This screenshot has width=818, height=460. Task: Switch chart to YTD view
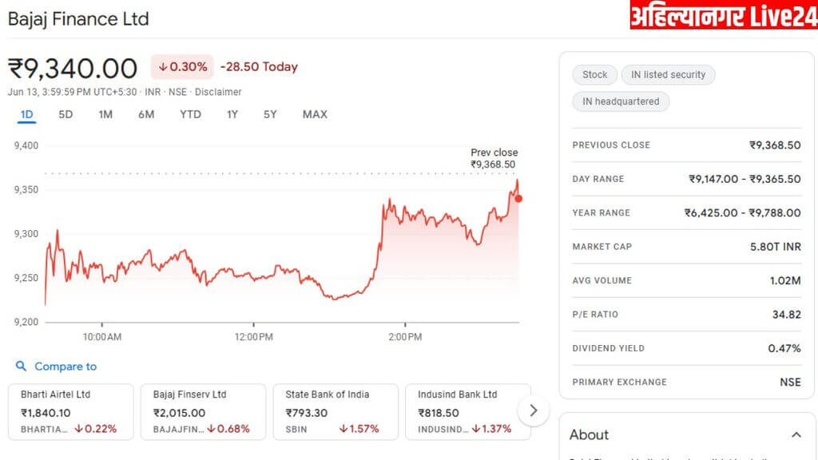[190, 114]
